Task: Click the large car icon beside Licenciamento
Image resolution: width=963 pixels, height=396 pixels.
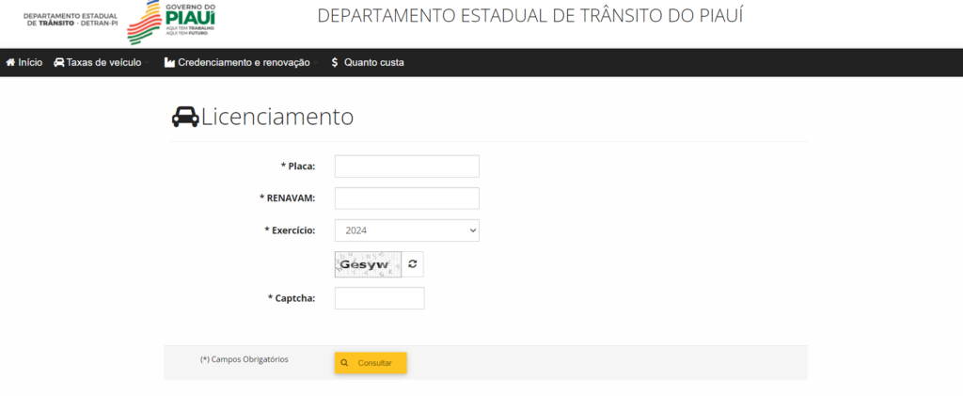Action: (x=185, y=118)
